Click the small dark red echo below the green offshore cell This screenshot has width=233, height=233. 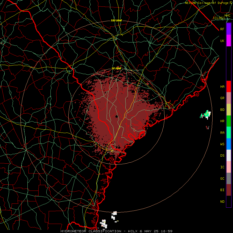[x=207, y=127]
